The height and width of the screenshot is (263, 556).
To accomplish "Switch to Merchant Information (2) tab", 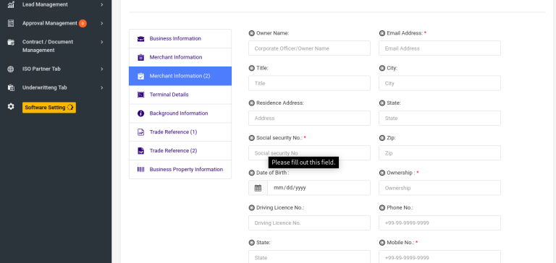I will click(180, 76).
